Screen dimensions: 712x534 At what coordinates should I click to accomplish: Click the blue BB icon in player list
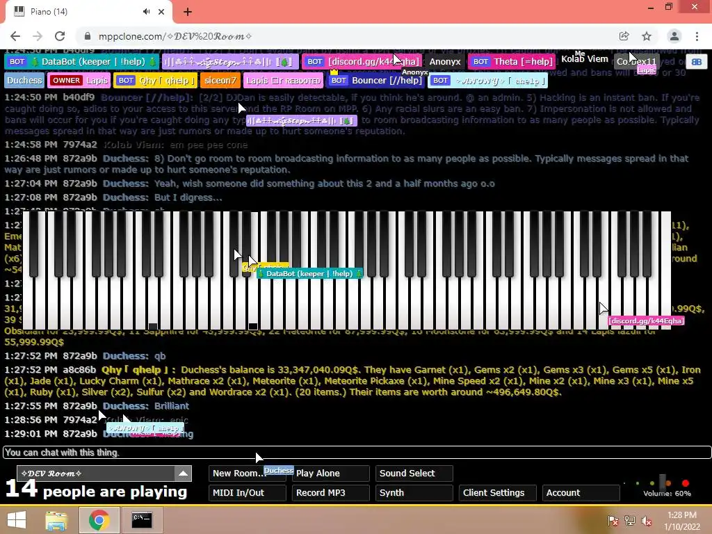click(697, 62)
